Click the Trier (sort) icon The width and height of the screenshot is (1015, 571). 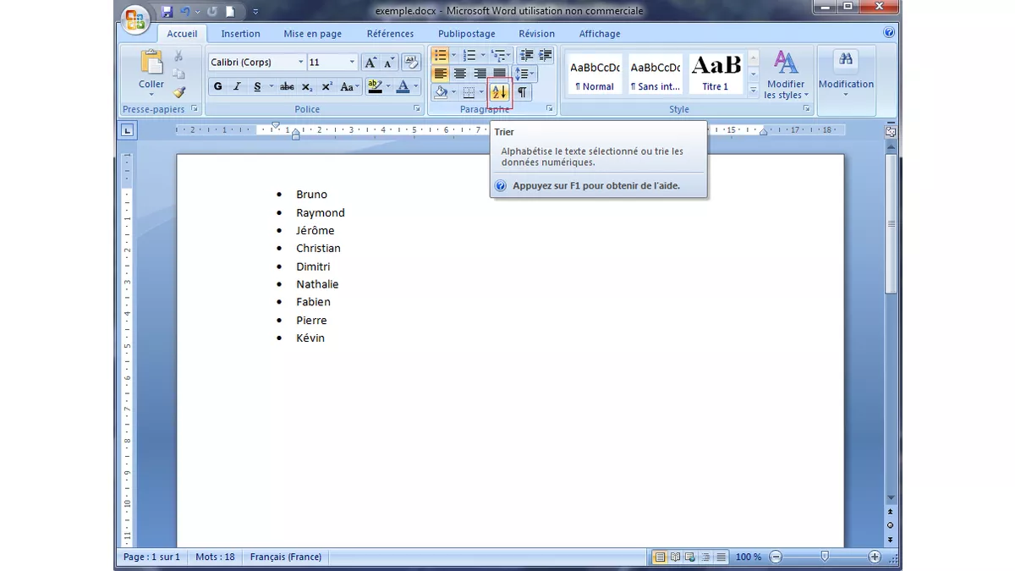coord(498,92)
